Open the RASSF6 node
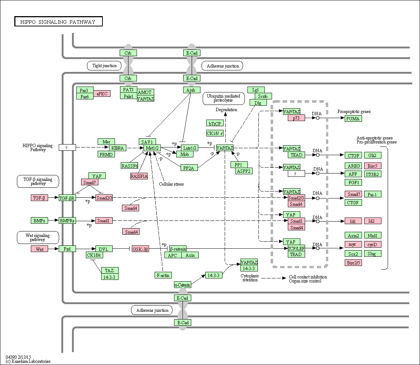Screen dimensions: 420x365 (129, 166)
